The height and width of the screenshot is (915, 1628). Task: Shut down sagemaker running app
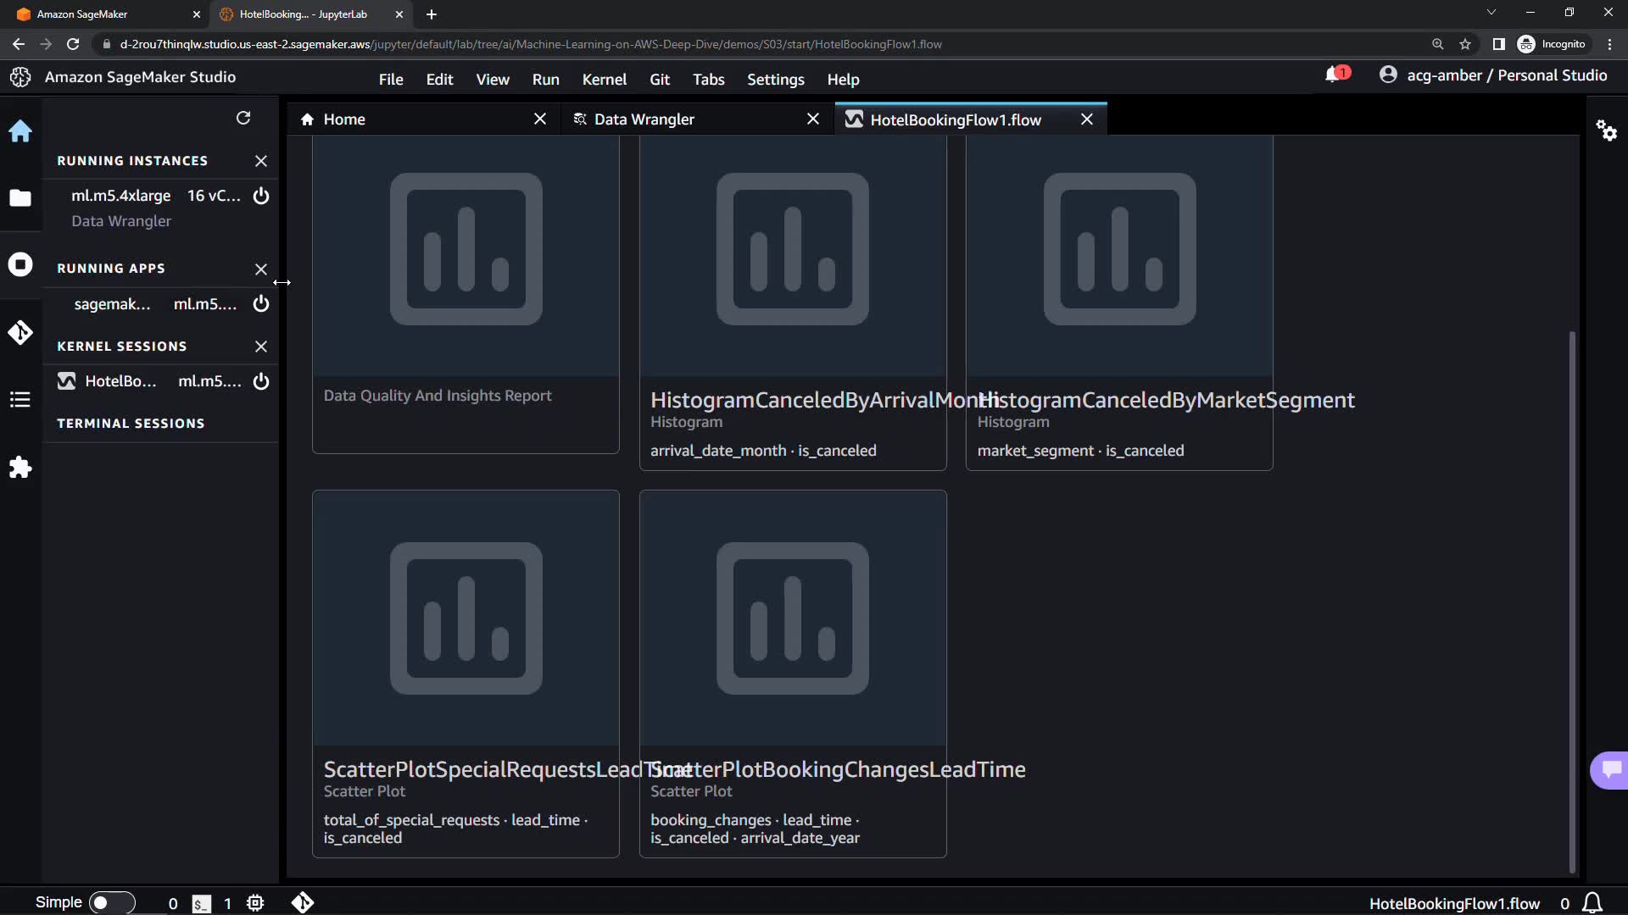(x=261, y=304)
